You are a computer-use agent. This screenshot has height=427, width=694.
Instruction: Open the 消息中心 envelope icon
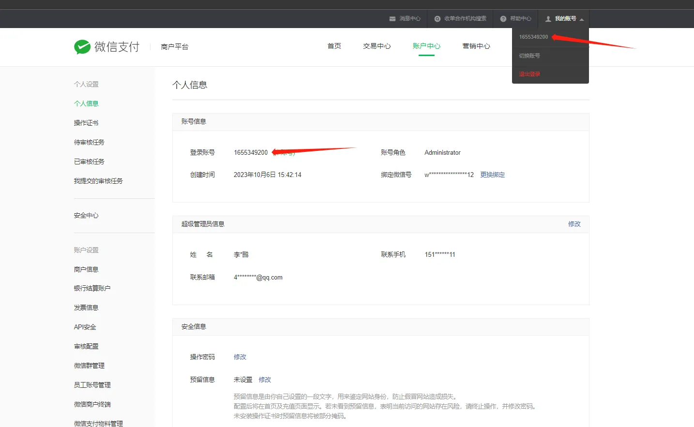point(392,18)
